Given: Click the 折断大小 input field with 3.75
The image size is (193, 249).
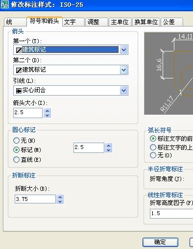Looking at the screenshot, I should 35,199.
